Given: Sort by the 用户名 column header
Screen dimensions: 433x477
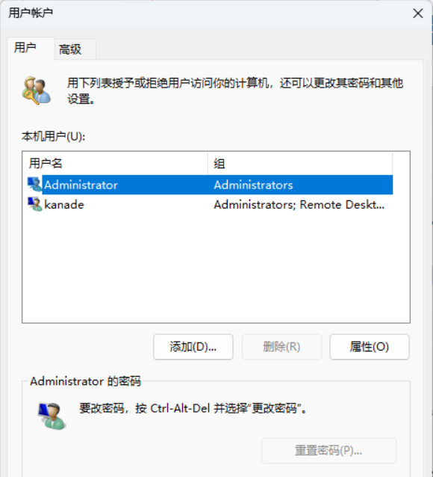Looking at the screenshot, I should tap(116, 164).
